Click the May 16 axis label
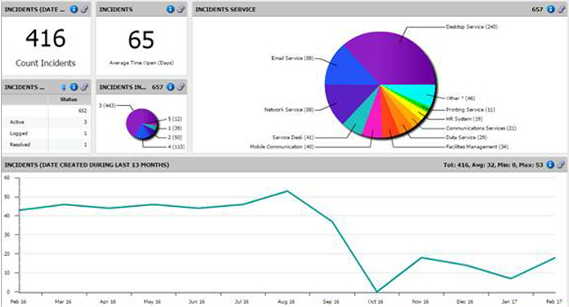The width and height of the screenshot is (569, 307). point(152,301)
